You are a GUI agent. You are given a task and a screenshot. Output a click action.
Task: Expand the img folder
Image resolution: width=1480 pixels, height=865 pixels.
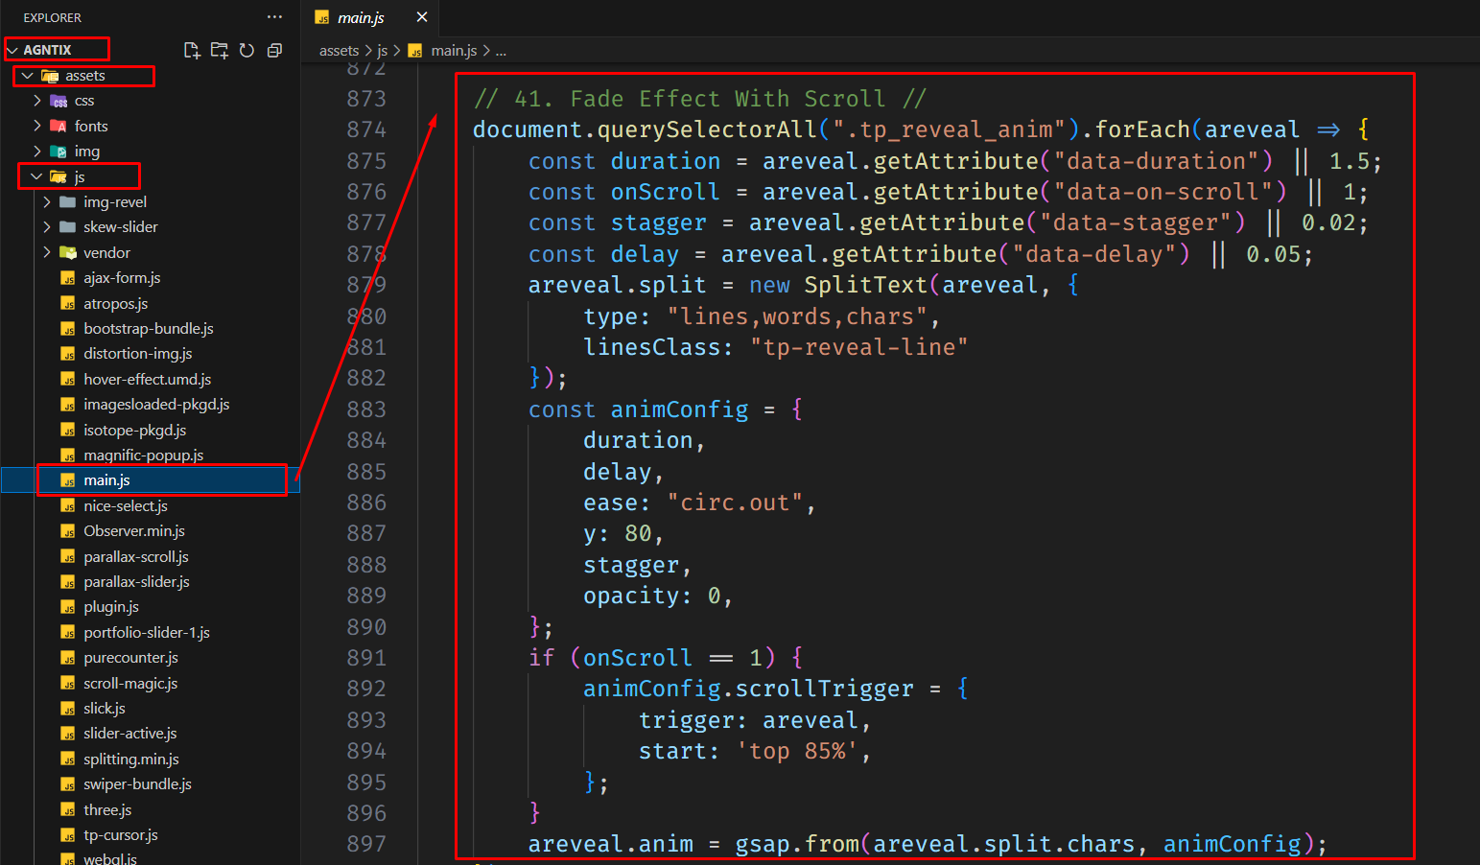(x=86, y=152)
